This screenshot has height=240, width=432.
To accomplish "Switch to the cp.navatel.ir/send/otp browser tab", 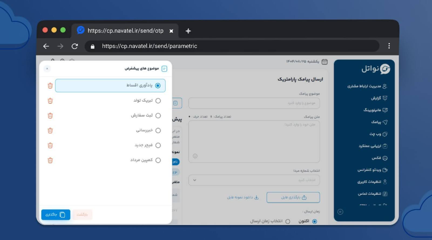I will (125, 31).
